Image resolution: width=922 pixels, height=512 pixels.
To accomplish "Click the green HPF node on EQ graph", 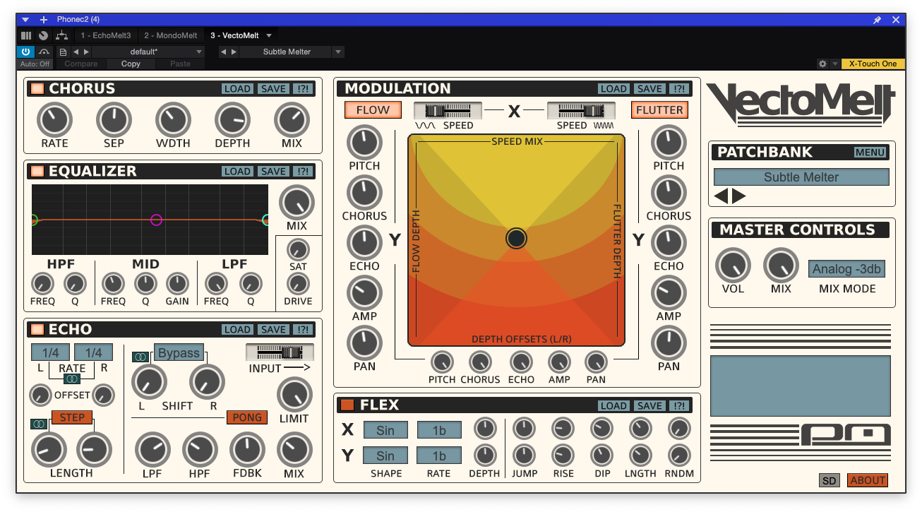I will click(x=33, y=220).
